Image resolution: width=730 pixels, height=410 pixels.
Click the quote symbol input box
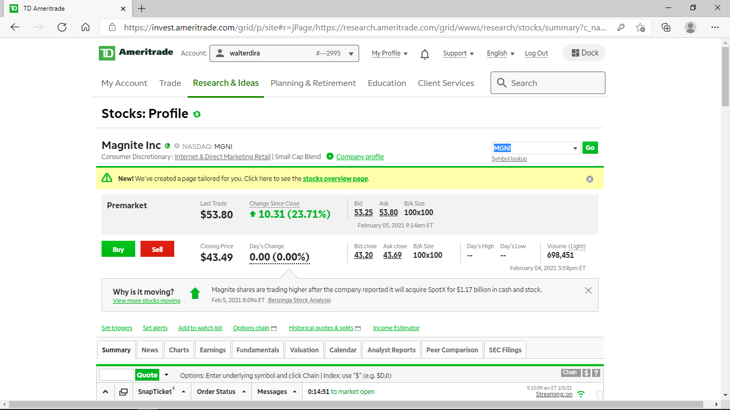(x=117, y=375)
